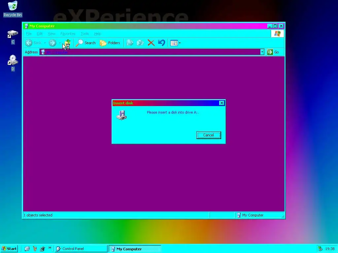338x253 pixels.
Task: Open the Edit menu
Action: [x=40, y=34]
